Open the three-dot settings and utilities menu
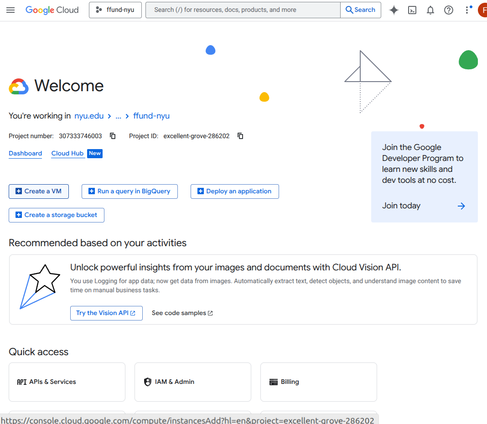Viewport: 487px width, 424px height. coord(467,10)
